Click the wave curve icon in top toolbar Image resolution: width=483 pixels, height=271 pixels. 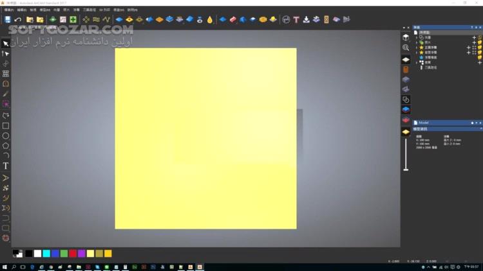pyautogui.click(x=106, y=20)
